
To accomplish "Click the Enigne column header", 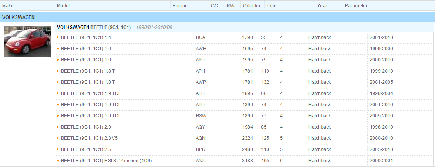I will [x=180, y=5].
